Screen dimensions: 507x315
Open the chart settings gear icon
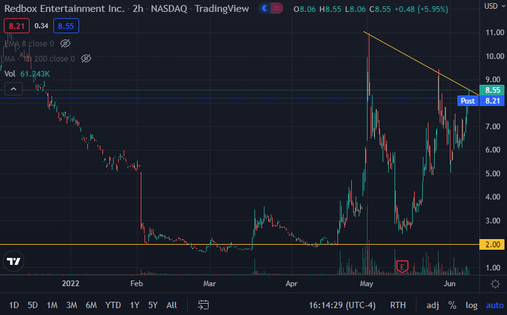pyautogui.click(x=495, y=284)
